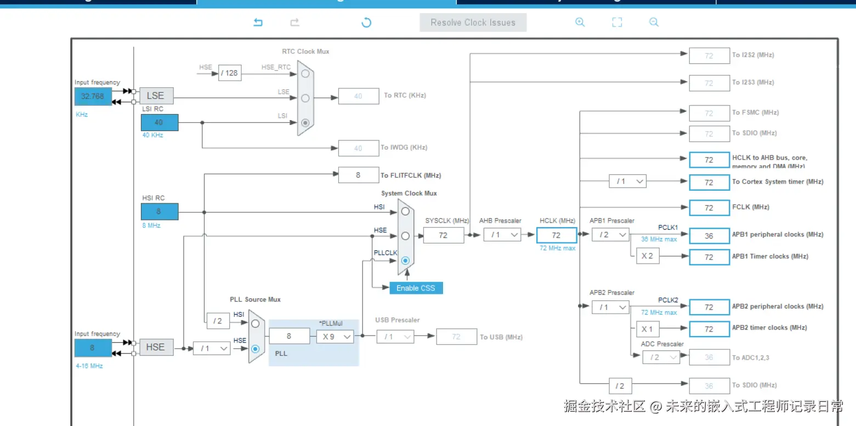
Task: Click the Enable CSS button
Action: click(416, 288)
